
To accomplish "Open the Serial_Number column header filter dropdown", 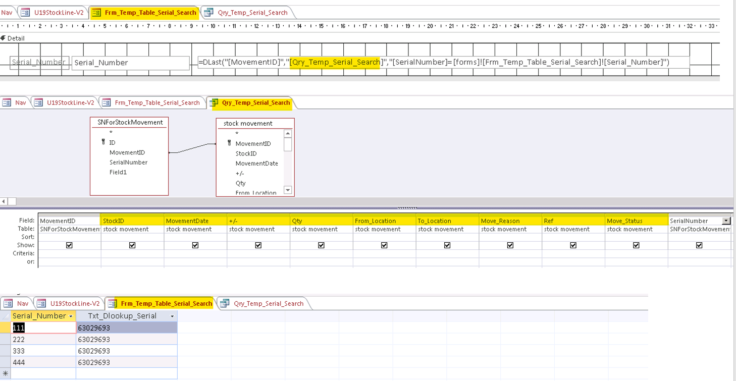I will click(x=71, y=316).
